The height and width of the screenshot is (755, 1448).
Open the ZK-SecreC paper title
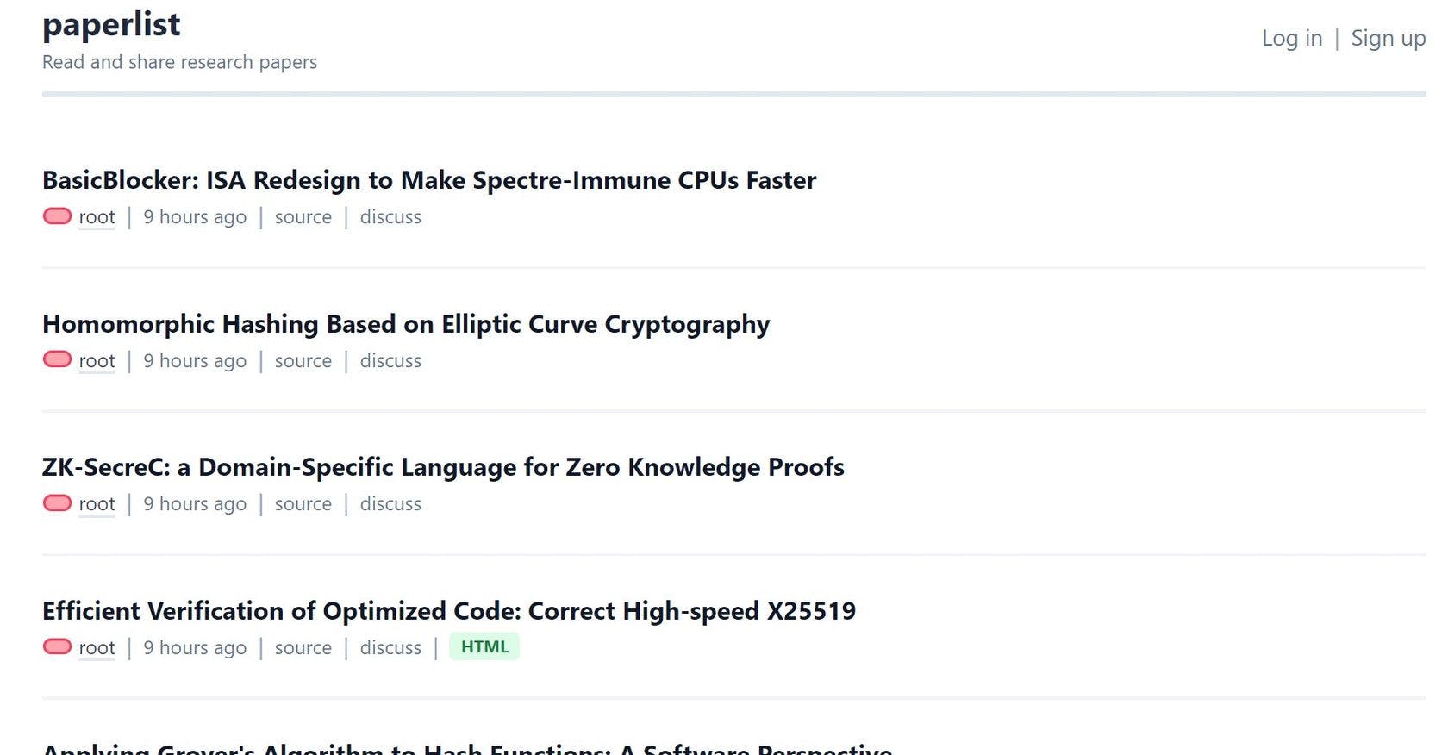tap(442, 467)
